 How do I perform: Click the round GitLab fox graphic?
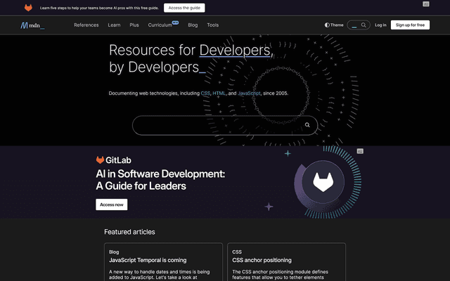(x=323, y=182)
